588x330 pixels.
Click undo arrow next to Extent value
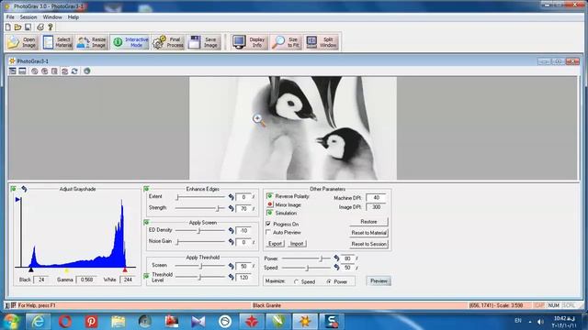pos(231,197)
